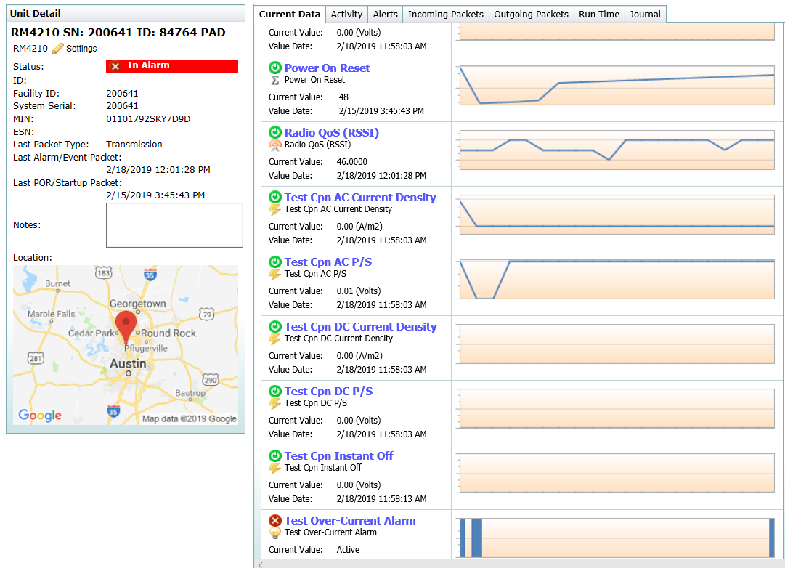Screen dimensions: 785x571
Task: Click green status icon beside Power On Reset
Action: point(275,68)
